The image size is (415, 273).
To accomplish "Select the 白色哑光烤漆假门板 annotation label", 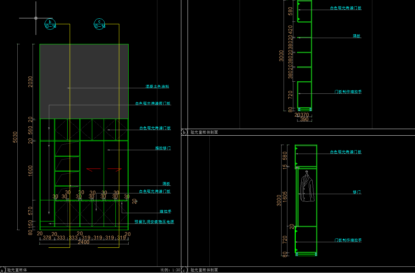I will click(153, 103).
